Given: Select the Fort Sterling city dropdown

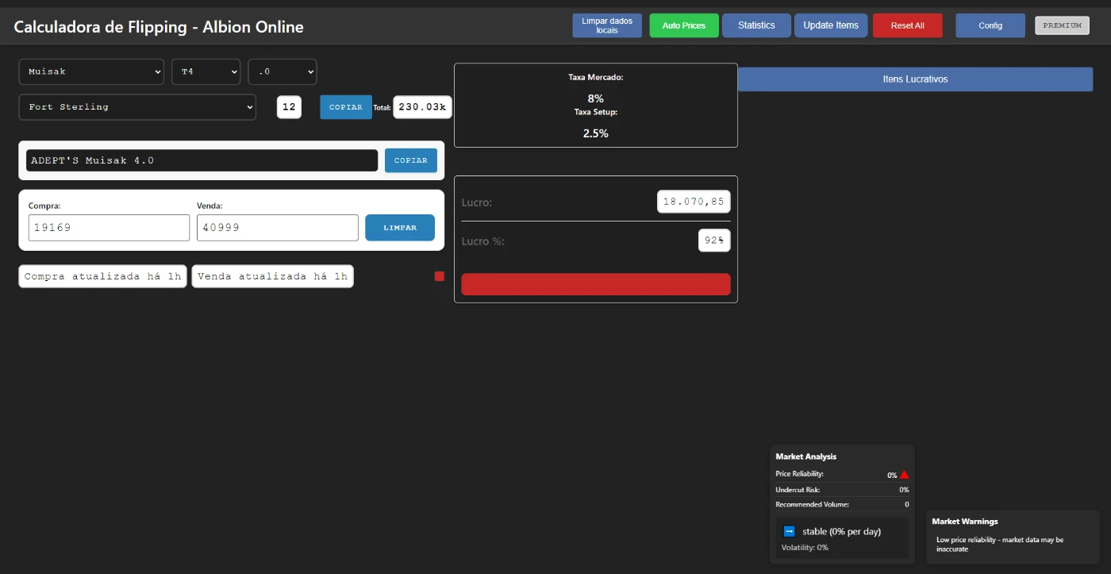Looking at the screenshot, I should pyautogui.click(x=137, y=107).
